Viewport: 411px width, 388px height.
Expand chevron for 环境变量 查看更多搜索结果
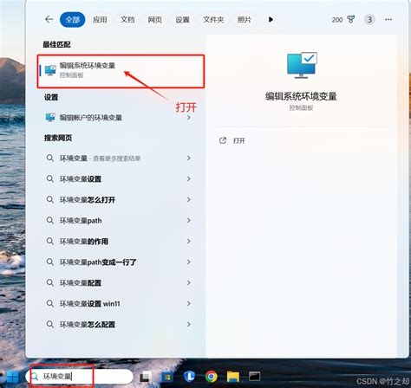[x=189, y=158]
